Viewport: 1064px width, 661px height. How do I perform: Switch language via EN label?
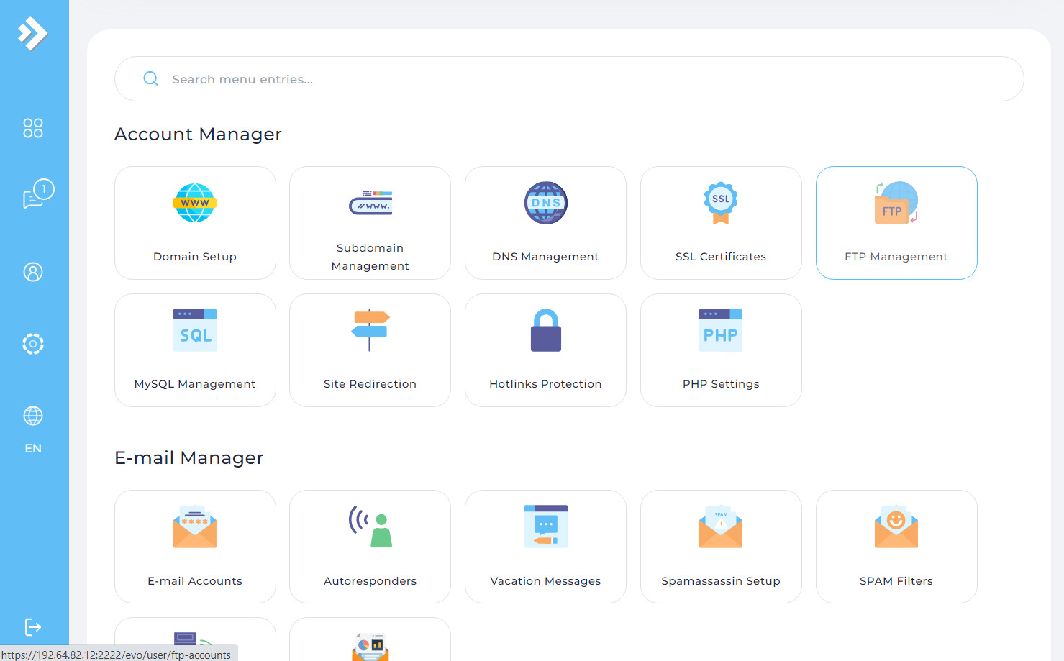[x=33, y=448]
